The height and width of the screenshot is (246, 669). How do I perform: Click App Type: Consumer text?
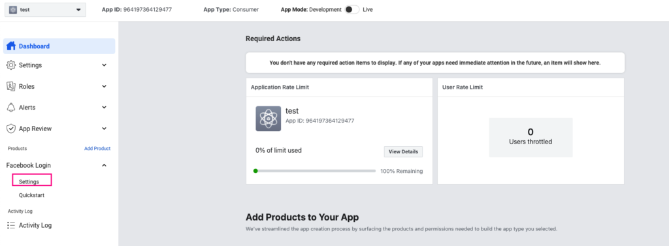[231, 9]
